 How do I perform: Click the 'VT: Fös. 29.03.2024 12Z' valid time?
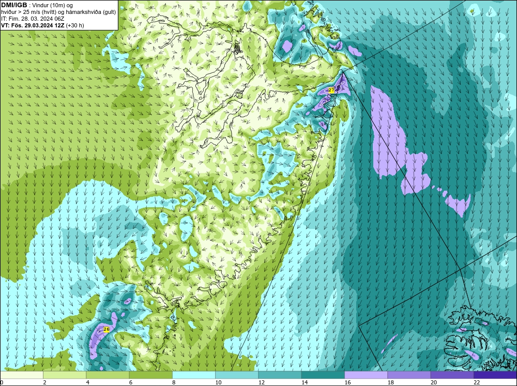[33, 25]
